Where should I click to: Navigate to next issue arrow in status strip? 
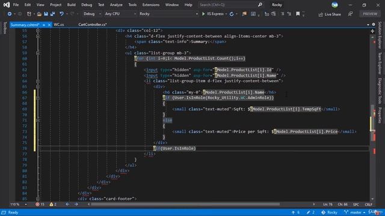pyautogui.click(x=76, y=204)
